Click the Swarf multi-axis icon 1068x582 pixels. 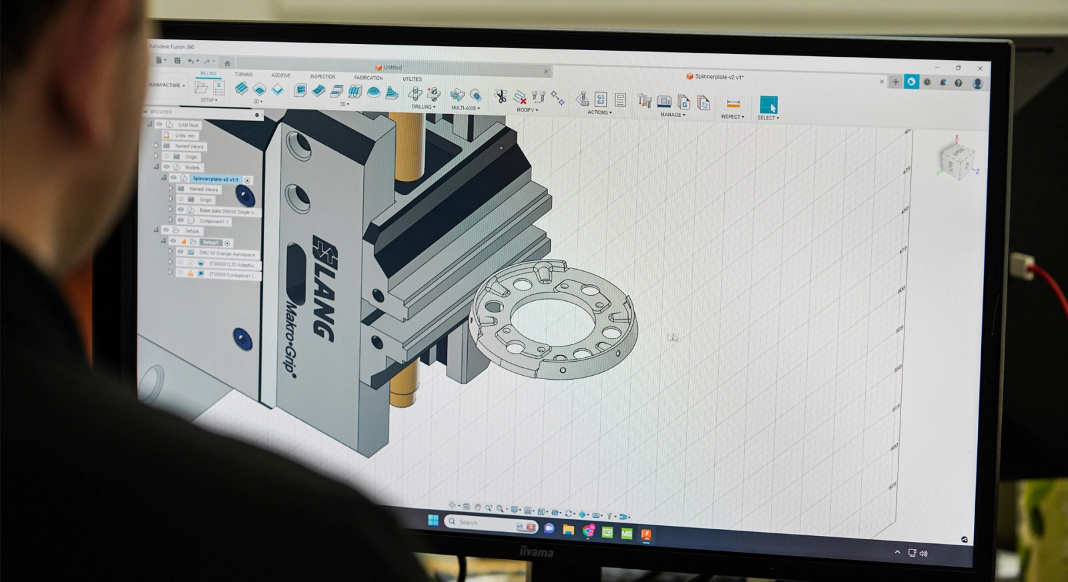pyautogui.click(x=457, y=95)
